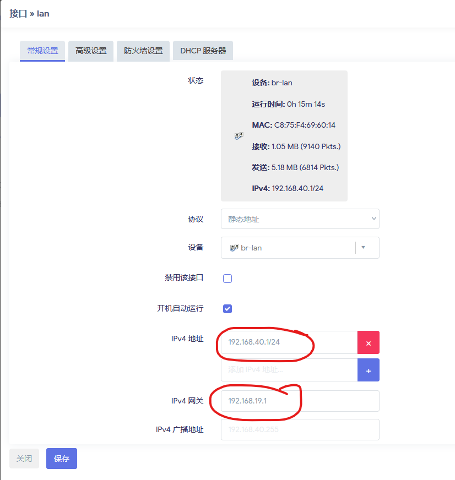Viewport: 455px width, 480px height.
Task: Select the IPv4 广播地址 input field
Action: point(300,429)
